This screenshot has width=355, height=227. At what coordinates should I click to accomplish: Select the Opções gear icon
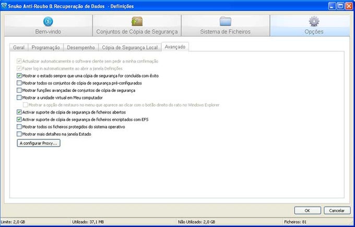(314, 21)
